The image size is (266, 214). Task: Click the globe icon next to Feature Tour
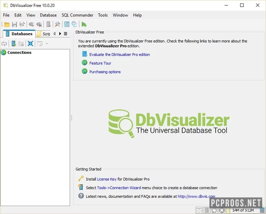pos(85,62)
